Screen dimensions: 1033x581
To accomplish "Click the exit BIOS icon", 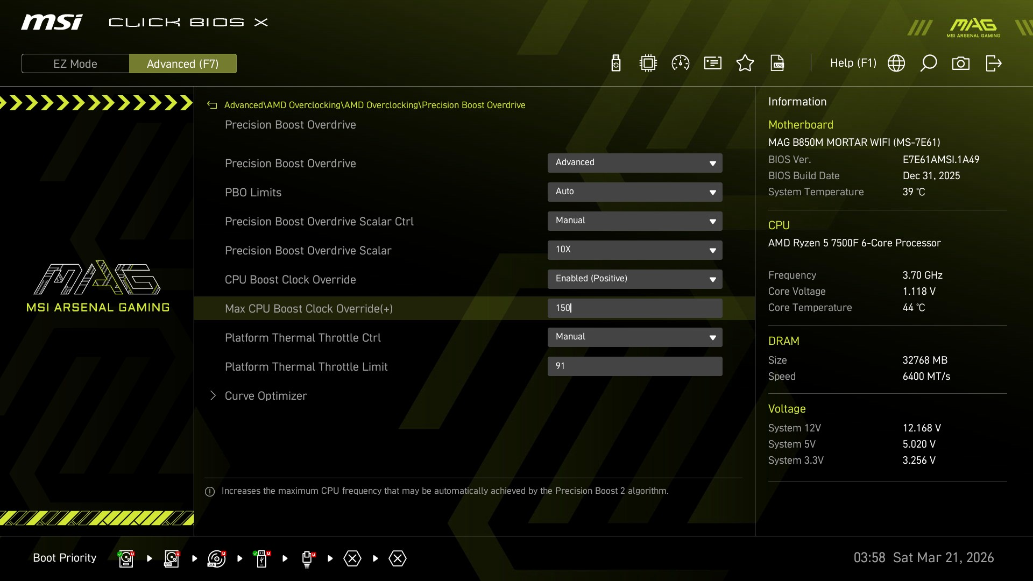I will click(x=994, y=63).
